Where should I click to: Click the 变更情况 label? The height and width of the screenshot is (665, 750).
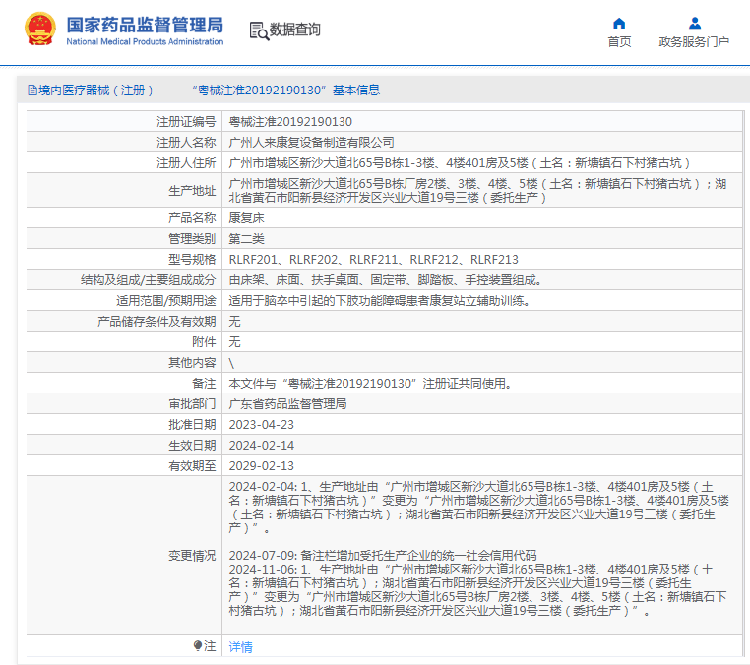pos(192,556)
